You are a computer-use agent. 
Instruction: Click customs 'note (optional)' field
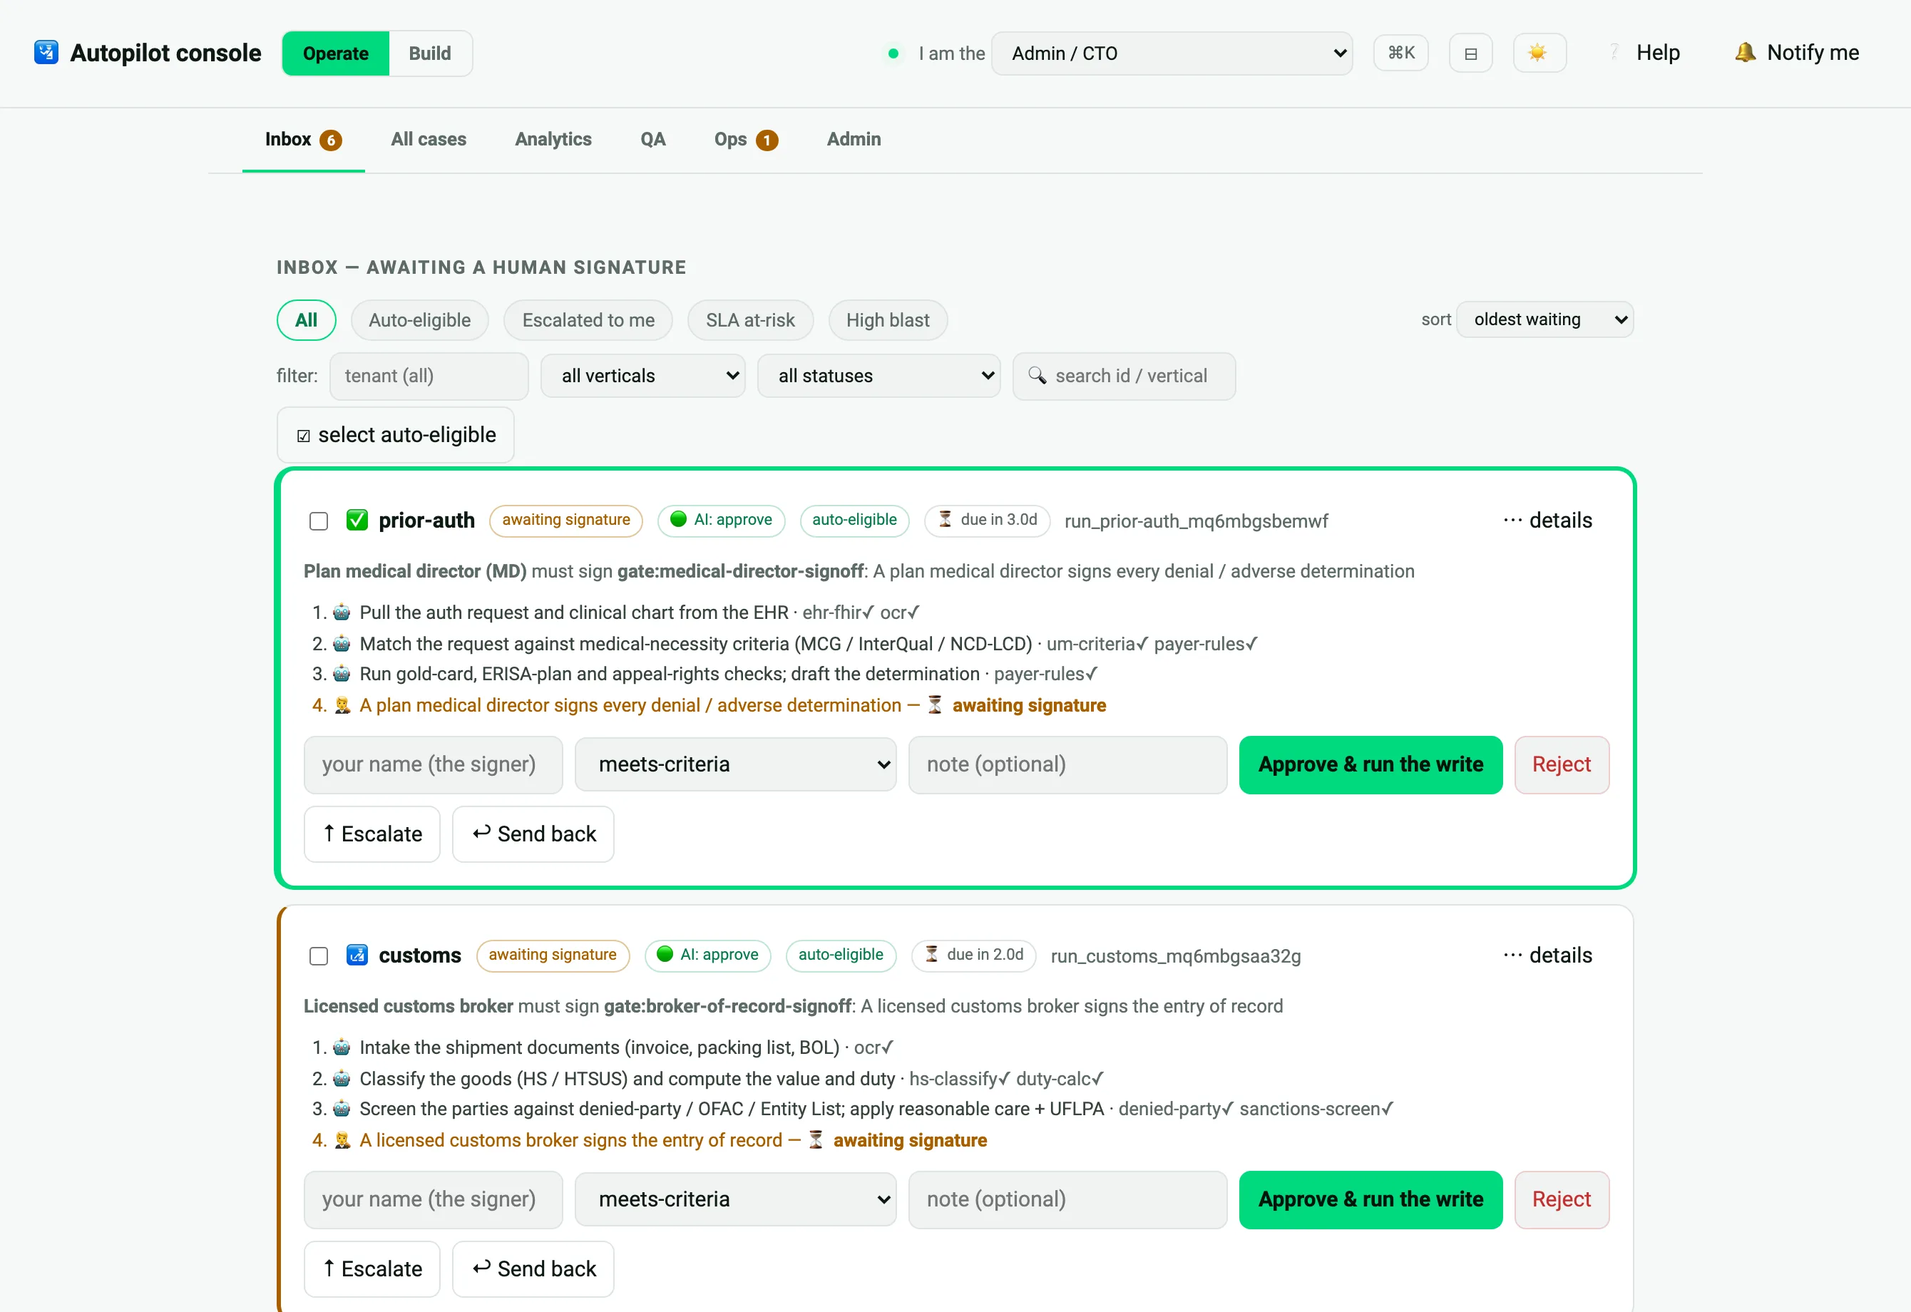point(1067,1199)
